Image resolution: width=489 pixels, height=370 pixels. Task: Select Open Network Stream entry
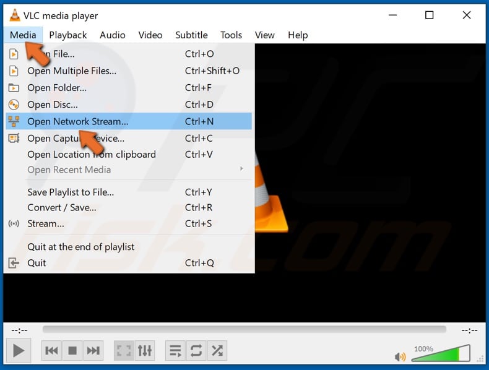pos(129,121)
